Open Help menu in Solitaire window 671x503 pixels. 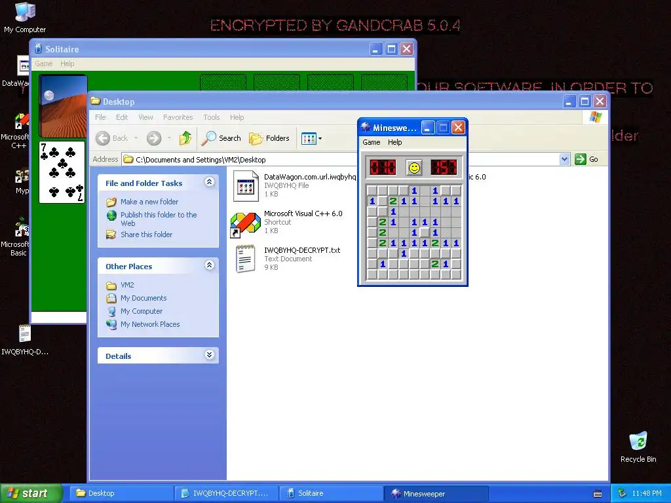click(x=67, y=64)
